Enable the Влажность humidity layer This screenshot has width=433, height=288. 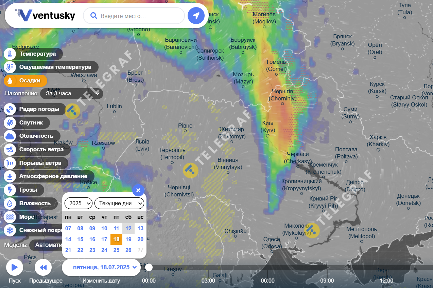click(x=35, y=204)
